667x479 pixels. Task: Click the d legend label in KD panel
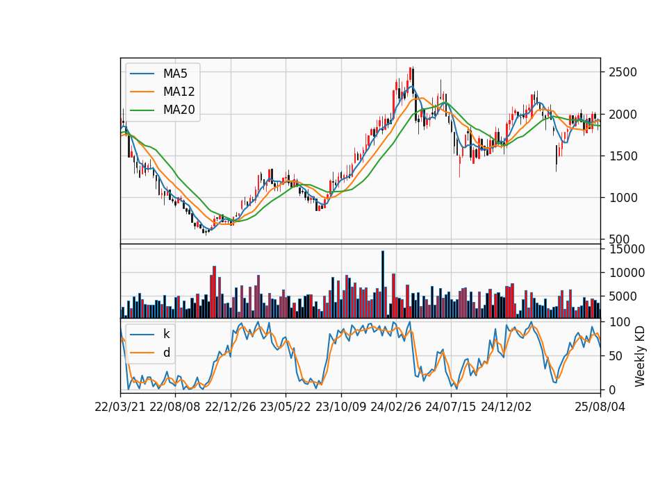coord(166,353)
